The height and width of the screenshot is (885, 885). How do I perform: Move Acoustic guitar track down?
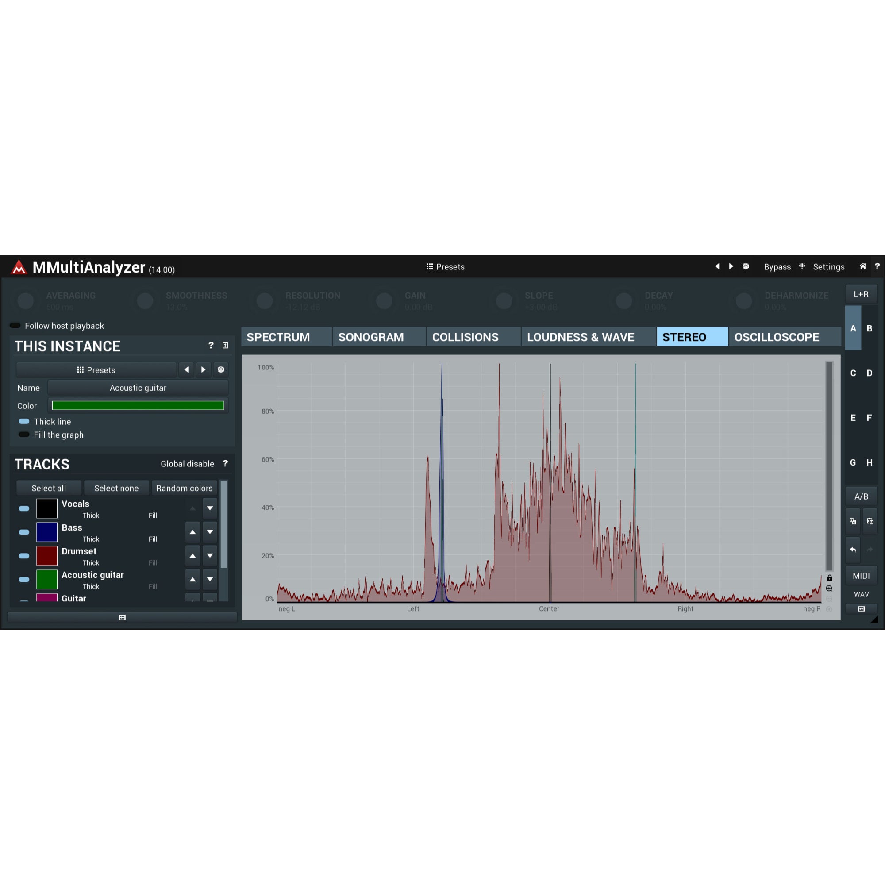point(210,579)
